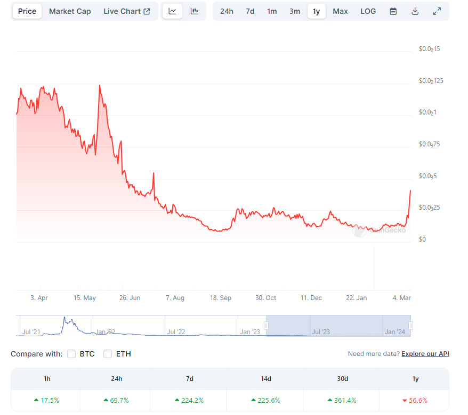468x415 pixels.
Task: Click the $0 y-axis label
Action: click(x=422, y=239)
